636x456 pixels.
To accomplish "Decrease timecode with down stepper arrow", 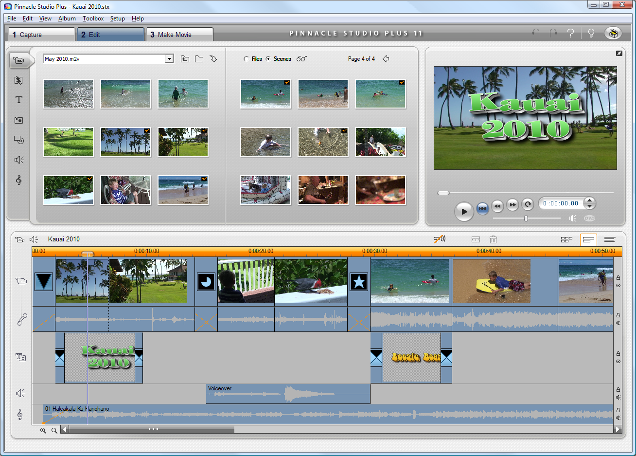I will coord(589,206).
